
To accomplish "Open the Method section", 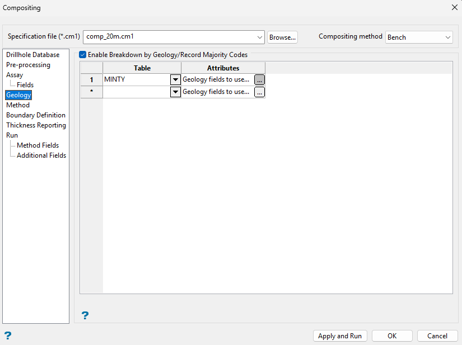I will coord(18,105).
